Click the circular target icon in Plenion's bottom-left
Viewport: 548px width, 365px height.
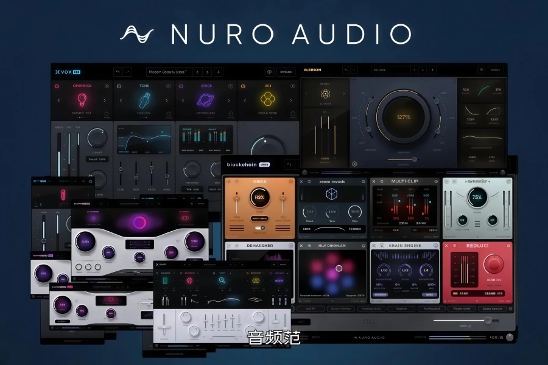point(354,164)
